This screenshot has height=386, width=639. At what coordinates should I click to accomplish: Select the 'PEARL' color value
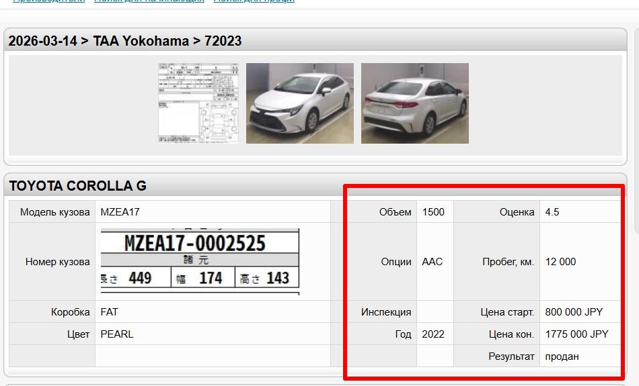[117, 334]
